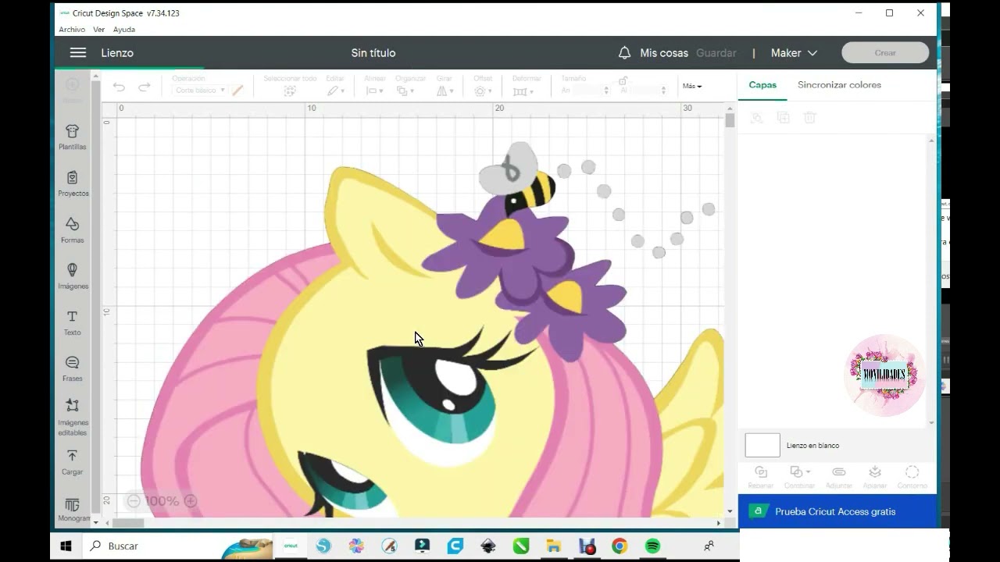This screenshot has height=562, width=1000.
Task: Expand the Organizar dropdown
Action: point(405,91)
